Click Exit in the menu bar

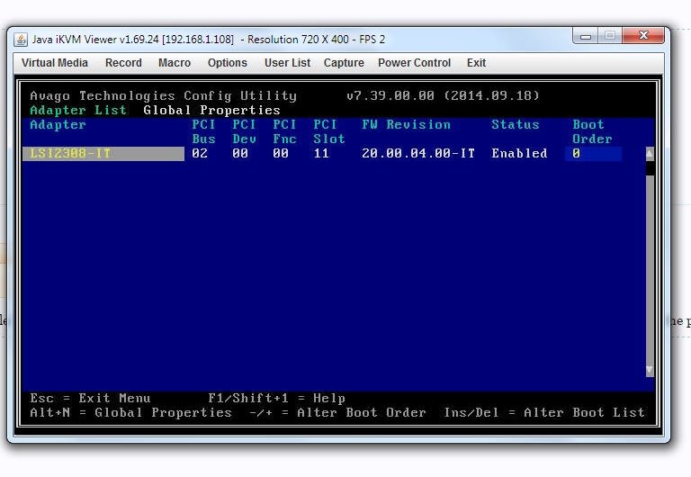pyautogui.click(x=476, y=63)
